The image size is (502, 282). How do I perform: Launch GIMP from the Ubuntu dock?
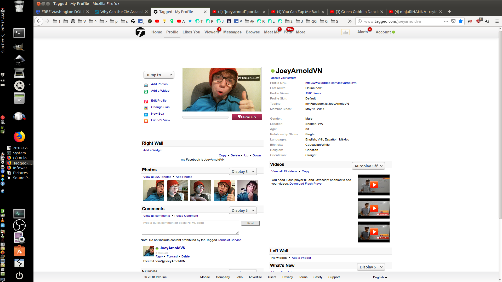pyautogui.click(x=19, y=47)
